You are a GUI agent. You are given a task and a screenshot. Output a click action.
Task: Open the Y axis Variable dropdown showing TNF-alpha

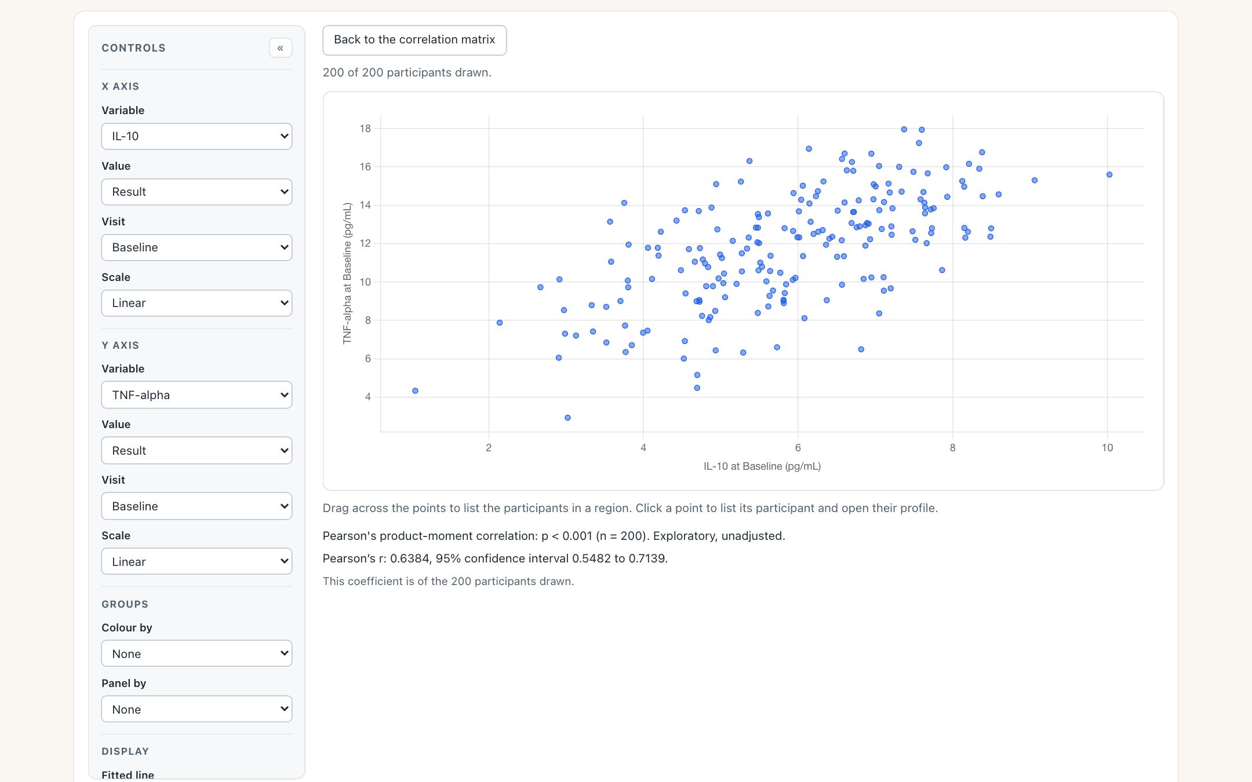(196, 395)
